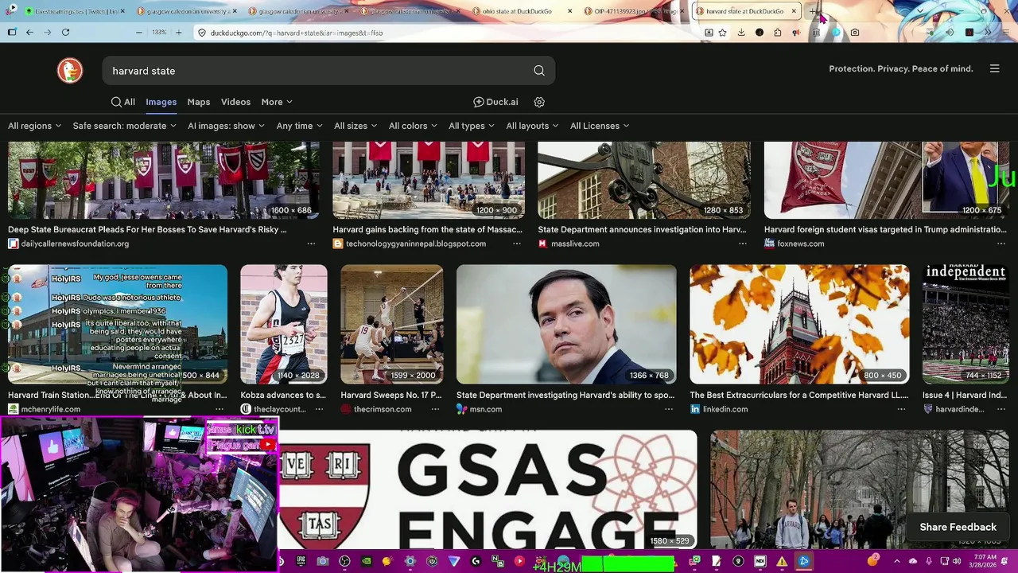This screenshot has width=1018, height=573.
Task: Switch to ohio state at DuckDuckGo tab
Action: [521, 11]
